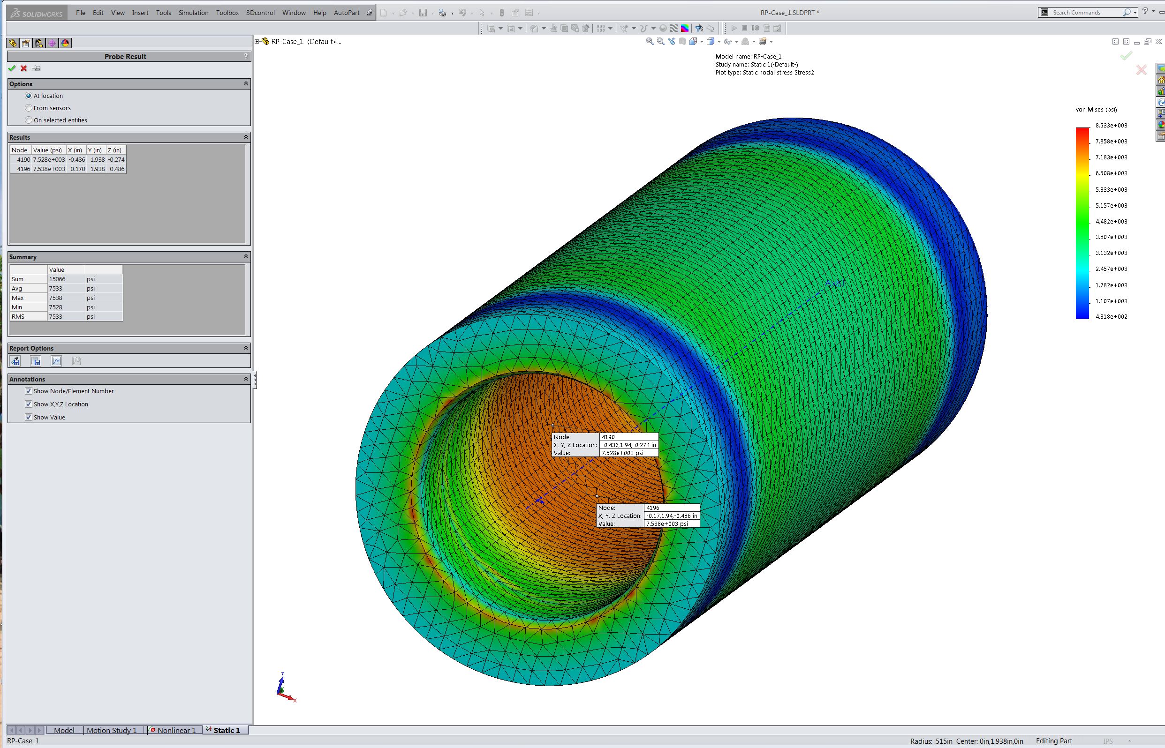
Task: Open the File menu
Action: click(x=81, y=13)
